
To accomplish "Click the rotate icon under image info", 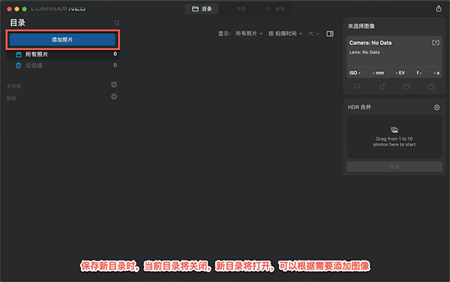I will tap(382, 86).
